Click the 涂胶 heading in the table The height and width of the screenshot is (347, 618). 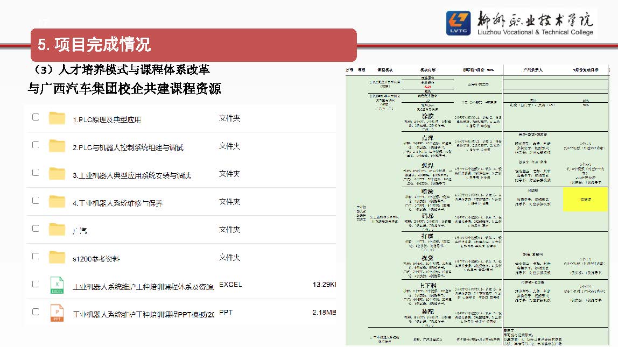tap(427, 116)
